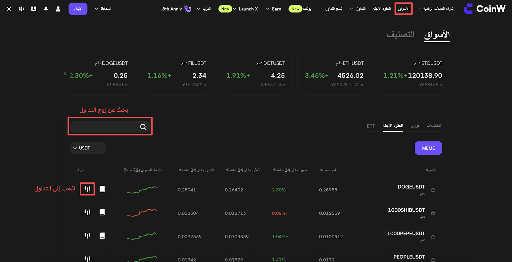Favorite DOGEUSDT with its star

point(433,190)
